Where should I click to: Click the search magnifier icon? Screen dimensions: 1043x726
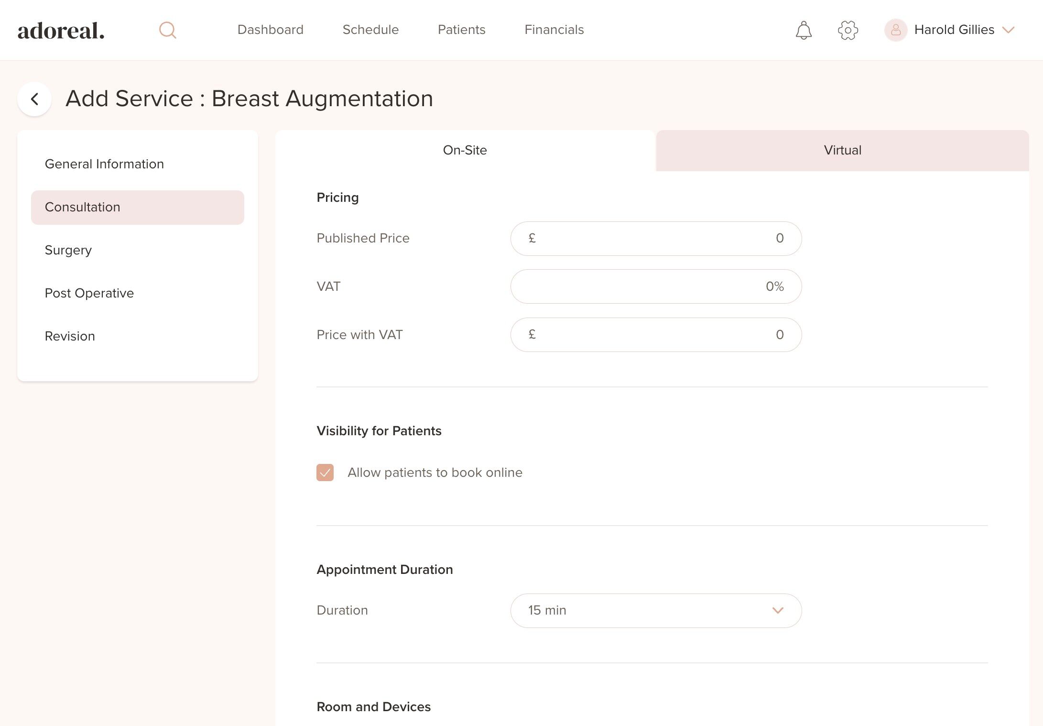167,30
